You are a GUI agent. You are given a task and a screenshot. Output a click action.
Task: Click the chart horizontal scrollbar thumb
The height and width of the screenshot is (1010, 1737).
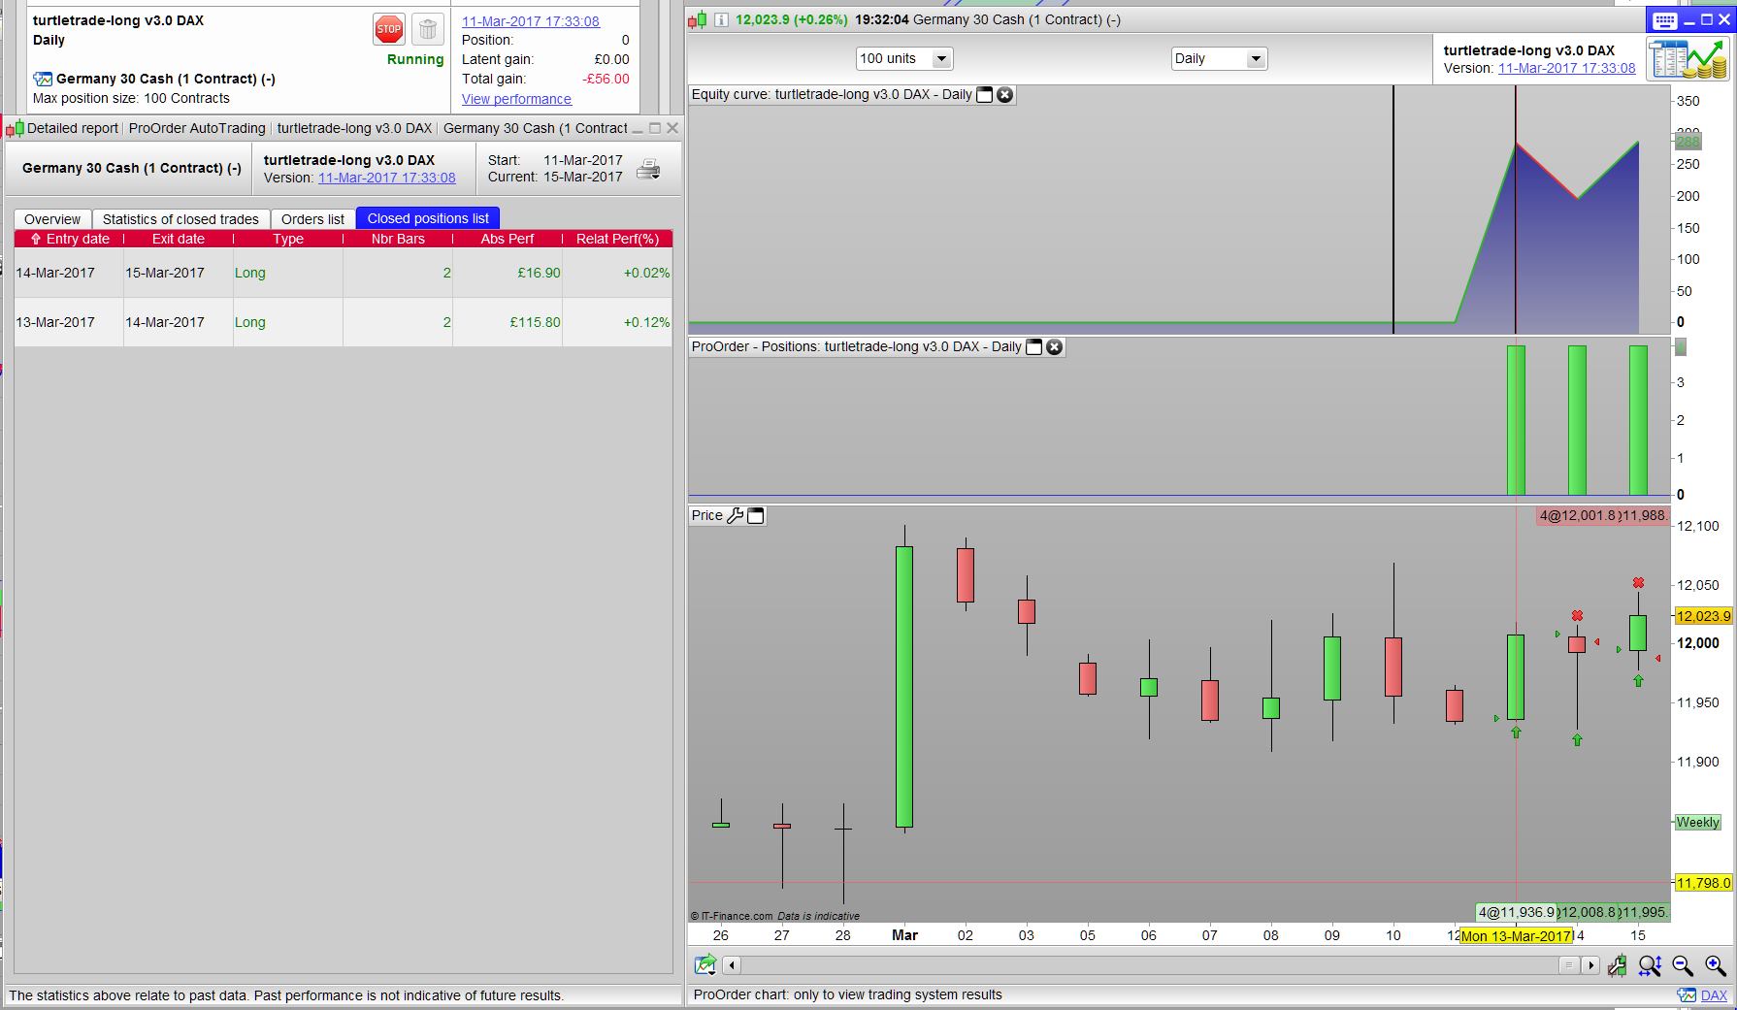[1568, 965]
